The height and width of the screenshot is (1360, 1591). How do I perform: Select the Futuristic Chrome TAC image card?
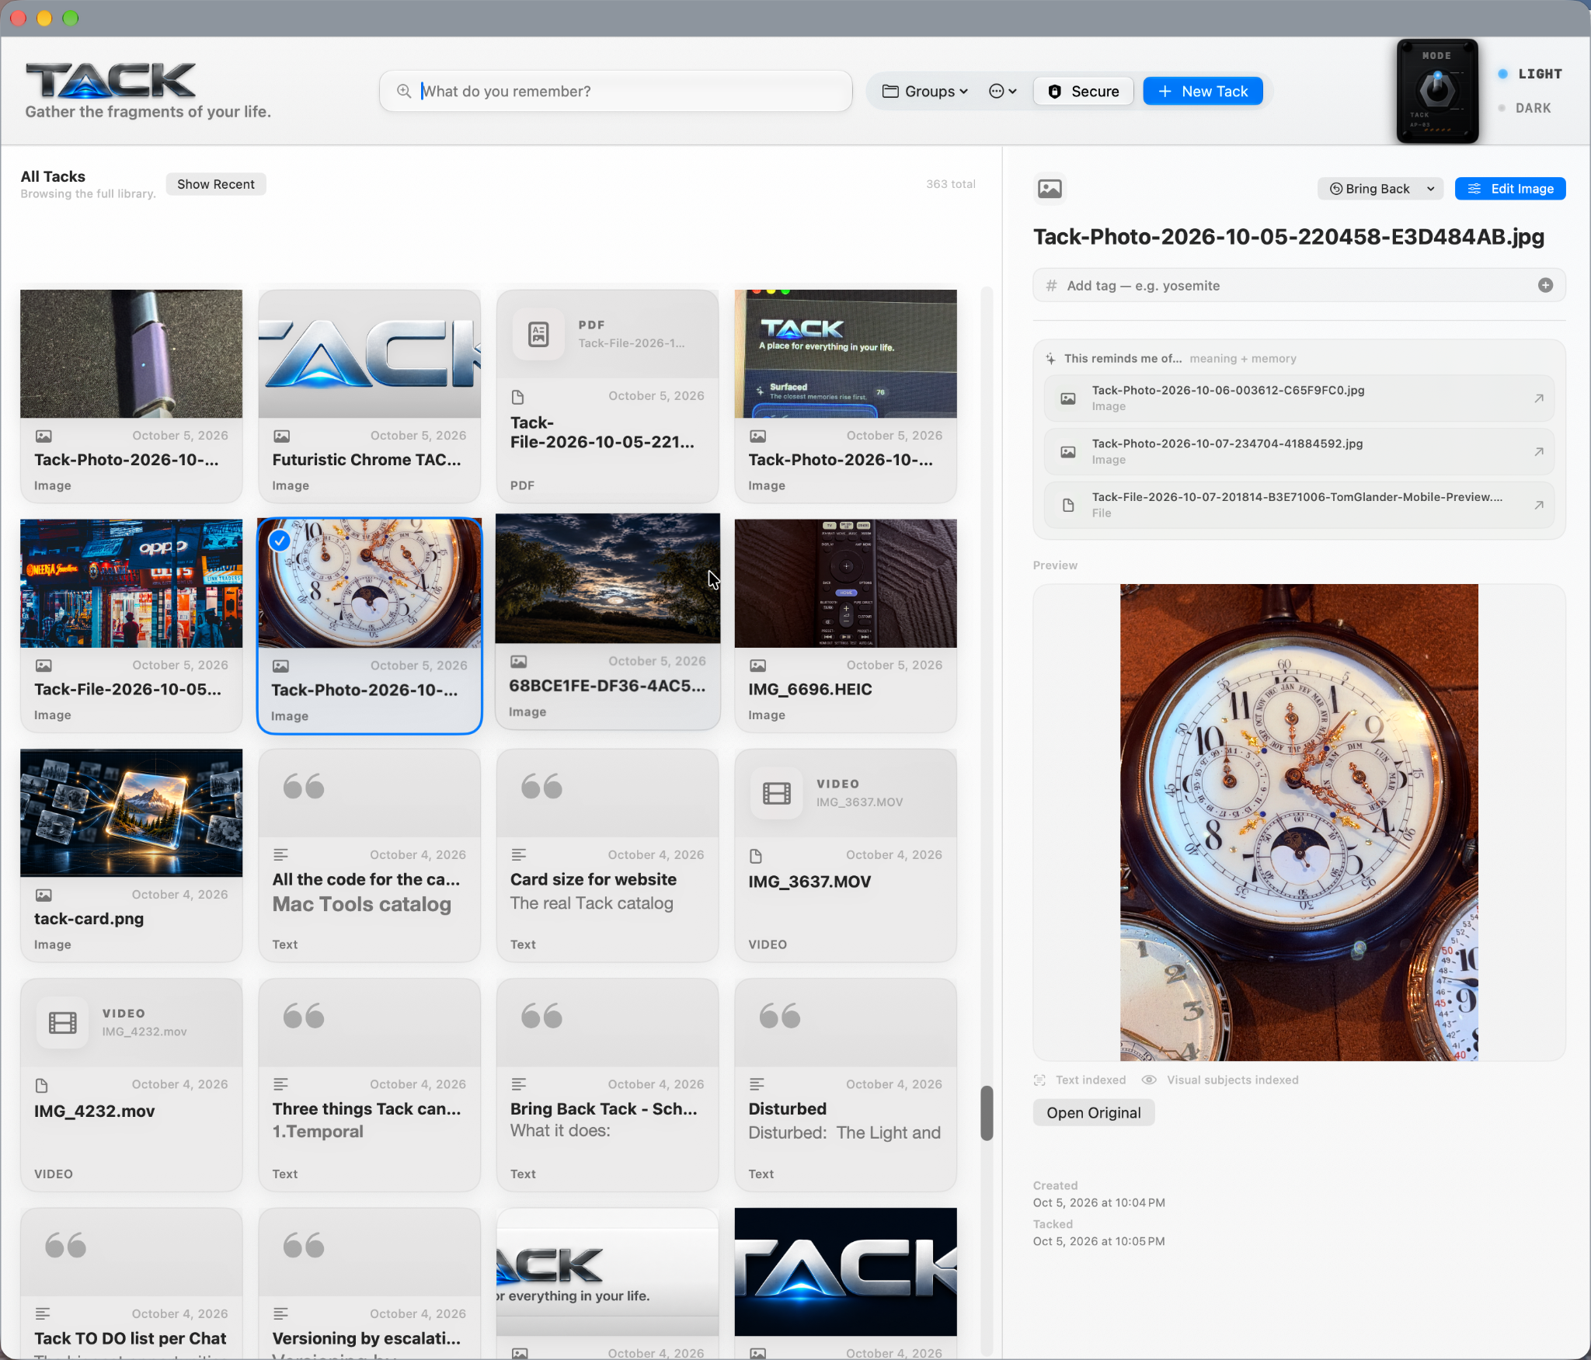point(369,396)
